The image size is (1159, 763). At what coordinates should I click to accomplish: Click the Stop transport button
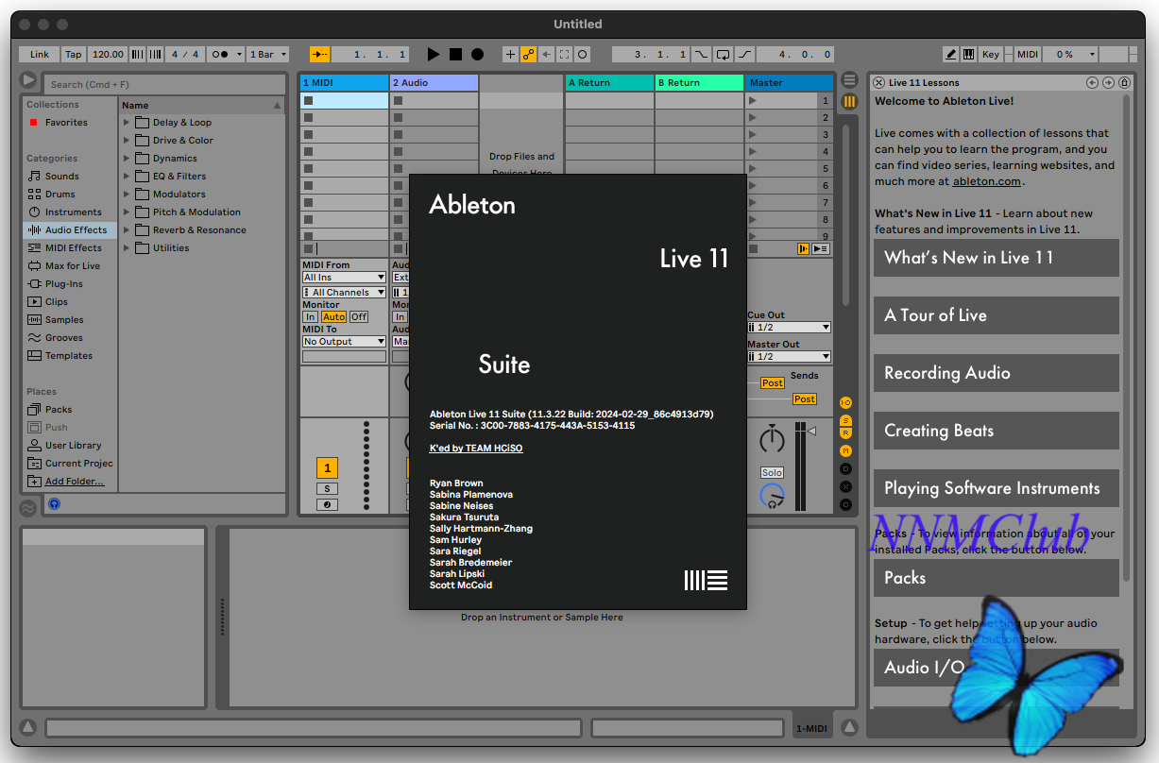tap(455, 55)
